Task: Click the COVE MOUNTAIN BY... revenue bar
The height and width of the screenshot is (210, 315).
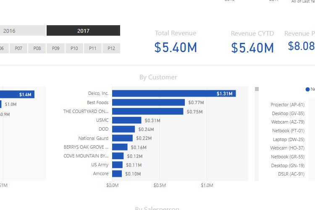Action: tap(118, 156)
